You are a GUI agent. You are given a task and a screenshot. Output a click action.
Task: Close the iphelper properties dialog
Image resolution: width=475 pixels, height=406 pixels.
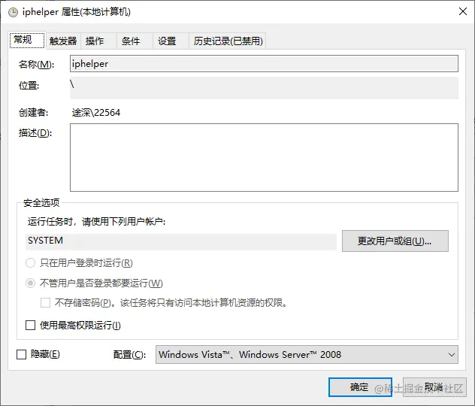pos(462,11)
